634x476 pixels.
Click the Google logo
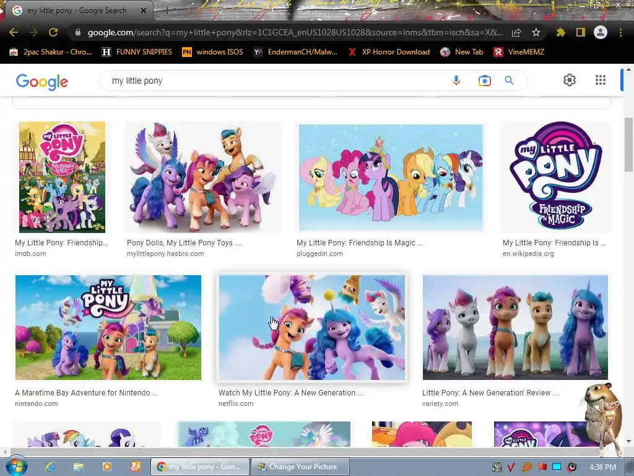coord(42,82)
